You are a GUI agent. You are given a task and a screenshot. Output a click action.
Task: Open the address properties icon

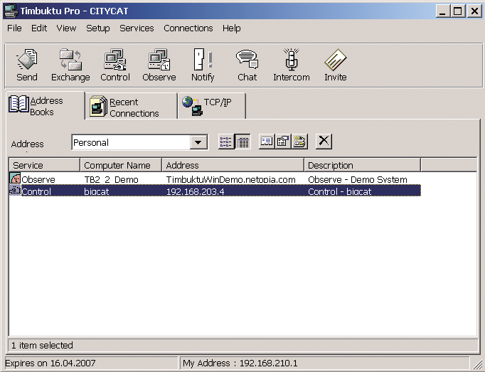click(x=283, y=142)
